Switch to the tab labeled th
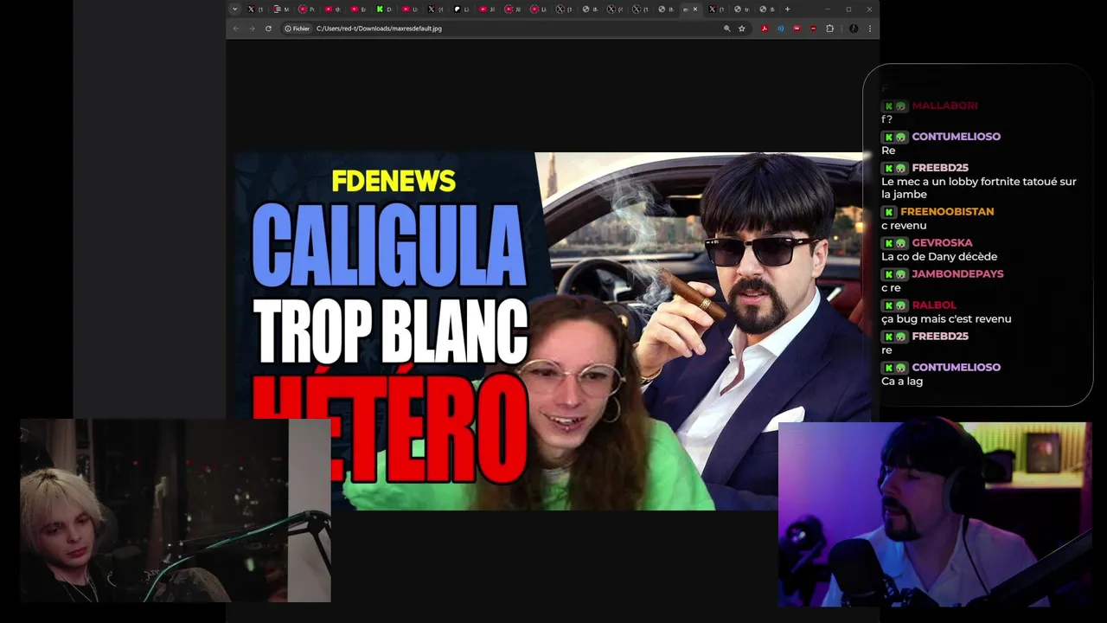 tap(332, 9)
